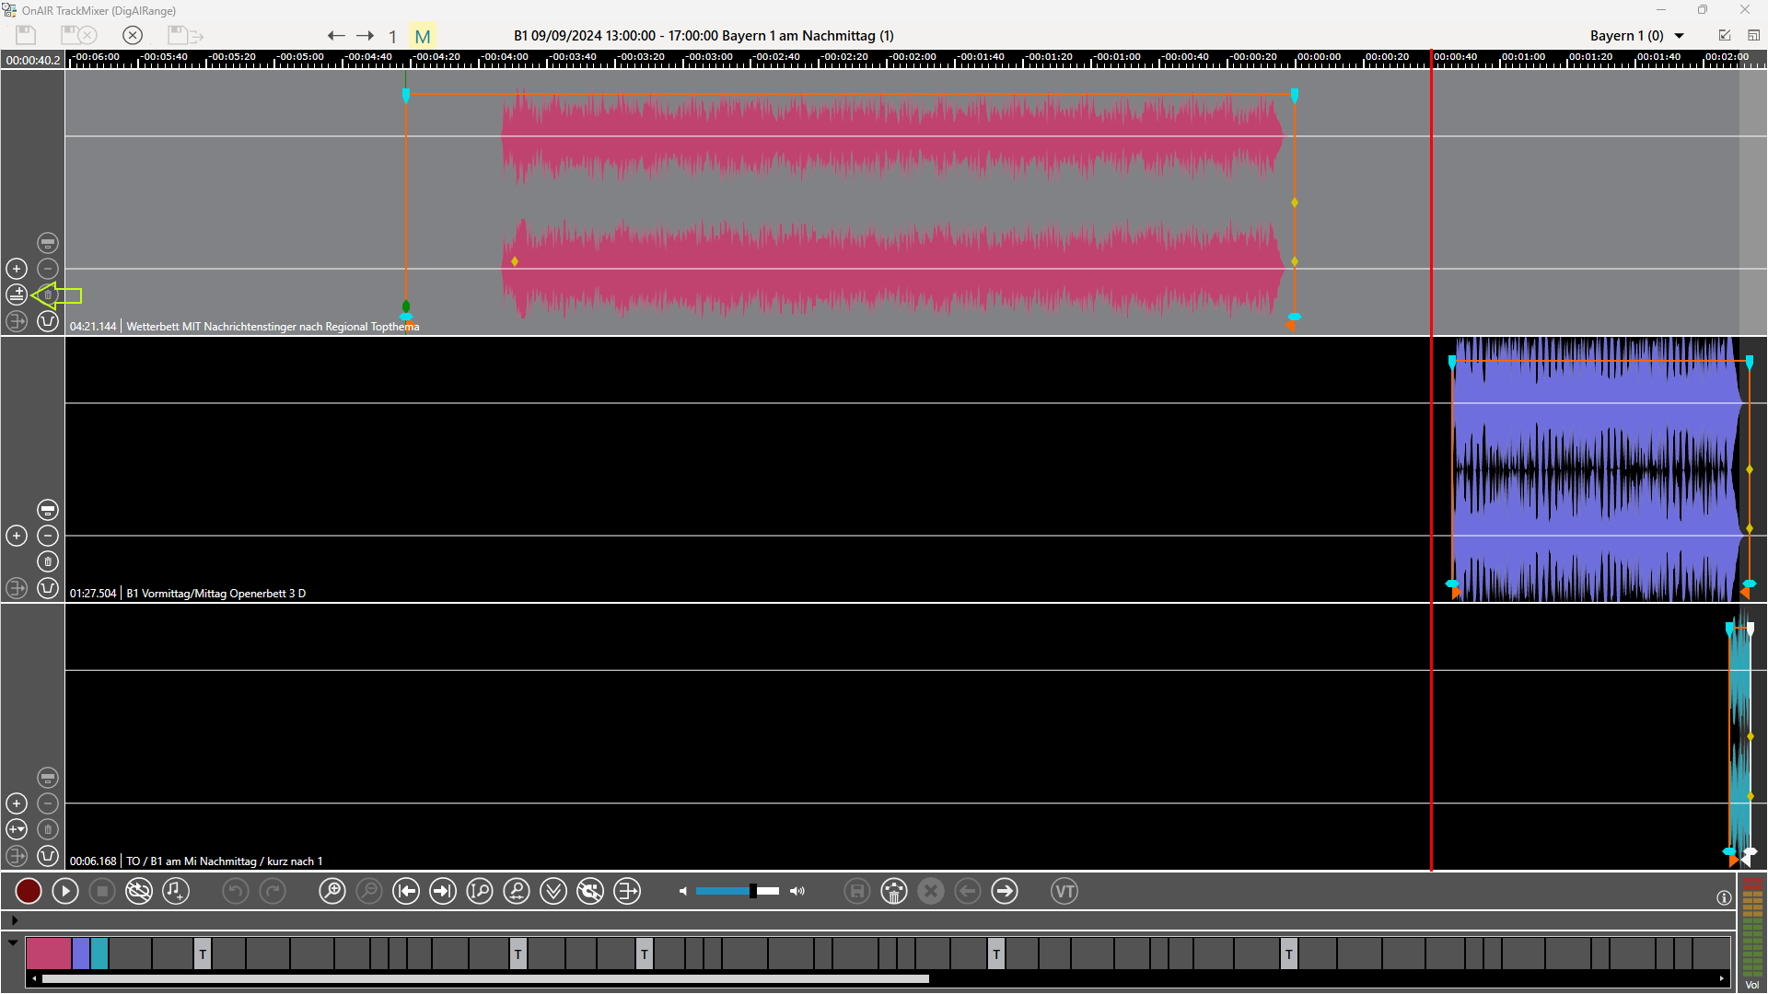Viewport: 1768px width, 994px height.
Task: Toggle the headphone icon on Openerbett track
Action: pyautogui.click(x=48, y=588)
